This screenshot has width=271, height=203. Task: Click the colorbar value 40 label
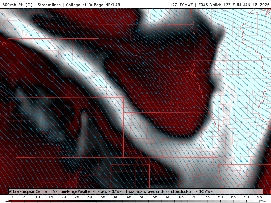pyautogui.click(x=116, y=197)
